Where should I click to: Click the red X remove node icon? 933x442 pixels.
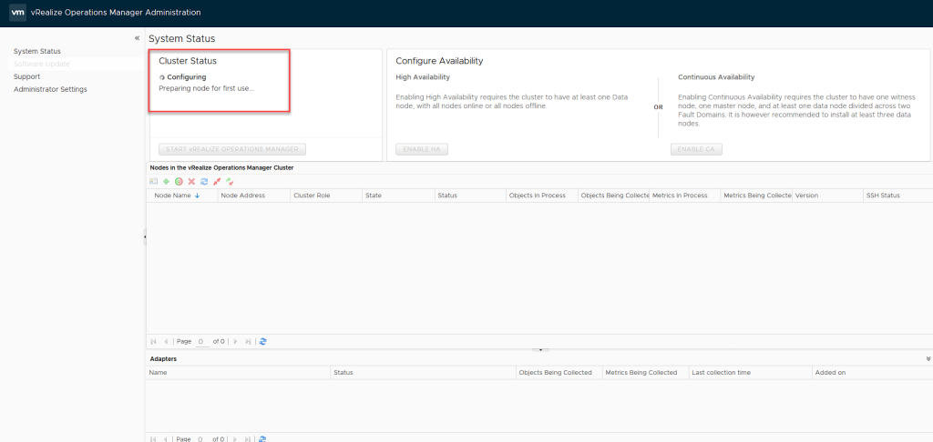tap(191, 182)
